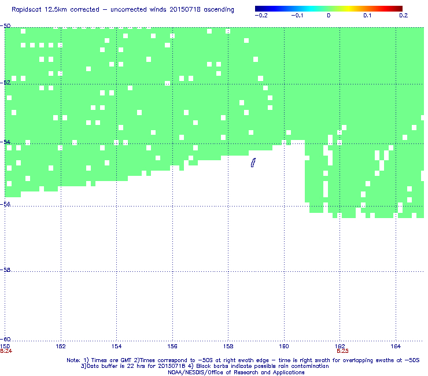The image size is (428, 376).
Task: Click the 158 longitude axis label
Action: pos(228,346)
